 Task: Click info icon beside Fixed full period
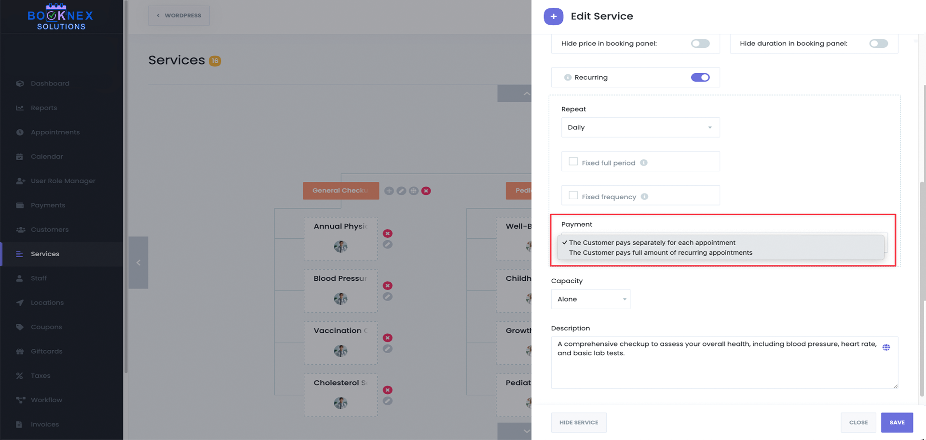643,163
